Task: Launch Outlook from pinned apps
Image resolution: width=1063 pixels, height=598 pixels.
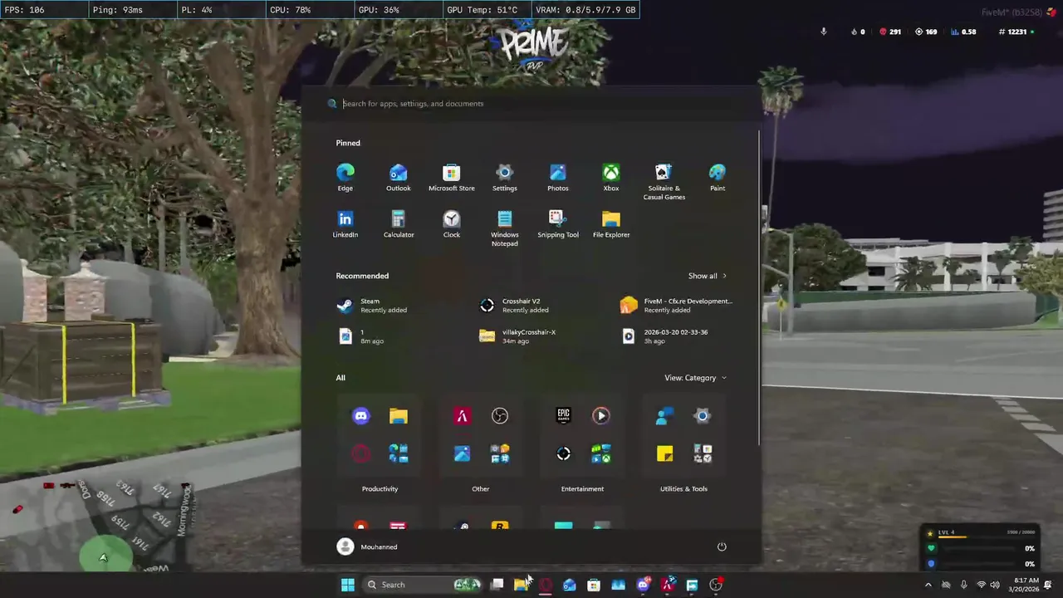Action: [398, 178]
